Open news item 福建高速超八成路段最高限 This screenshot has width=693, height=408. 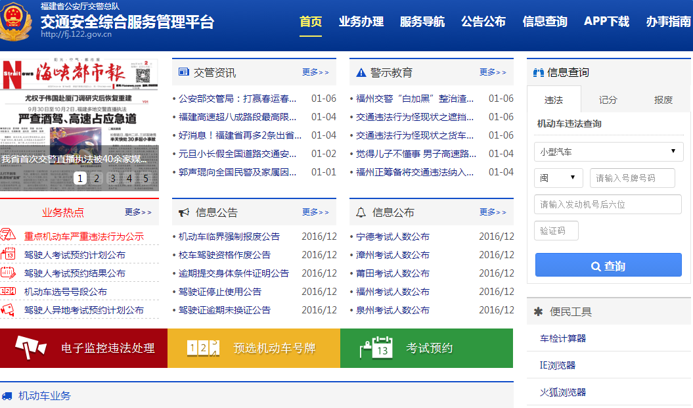click(x=237, y=117)
